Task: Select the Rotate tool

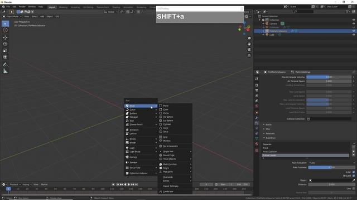Action: (5, 44)
